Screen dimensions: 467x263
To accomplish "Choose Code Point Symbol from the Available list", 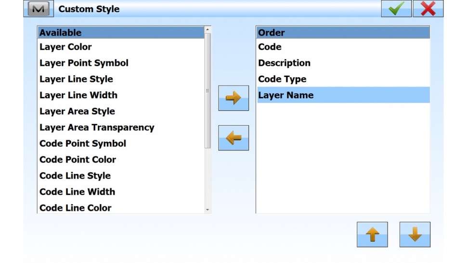I will coord(83,144).
